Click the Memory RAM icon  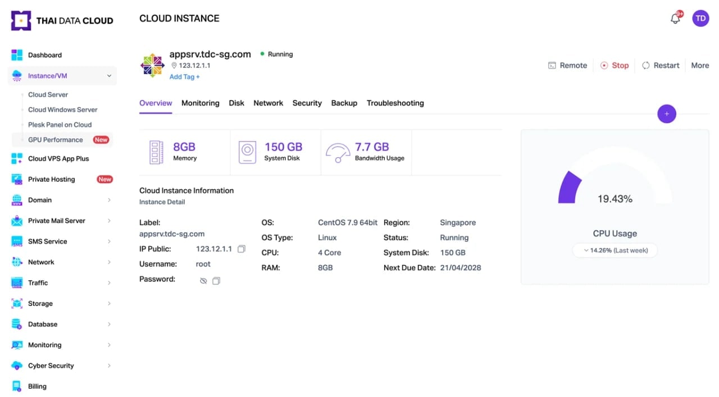(156, 152)
